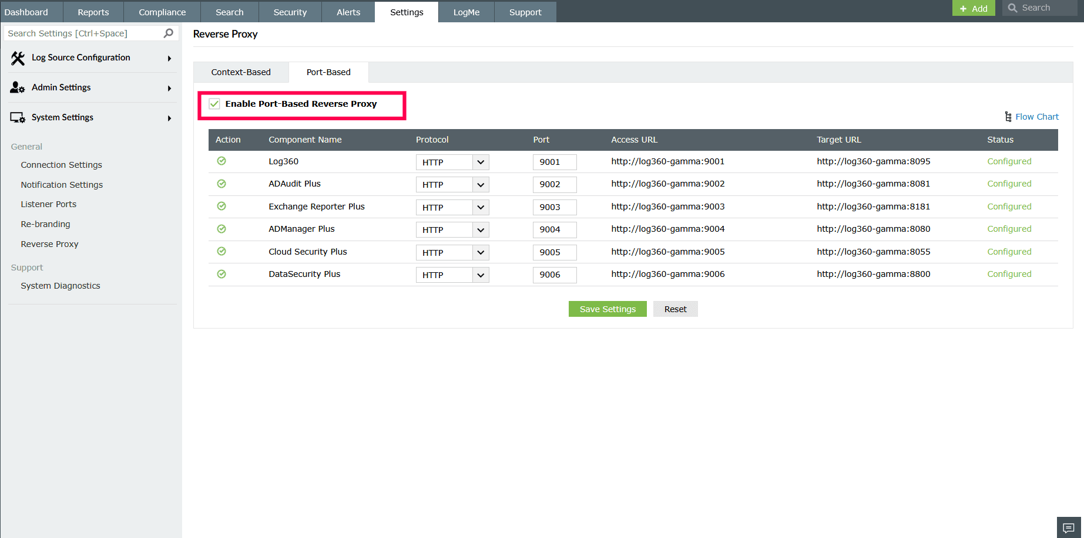Open the Re-branding settings

click(45, 224)
